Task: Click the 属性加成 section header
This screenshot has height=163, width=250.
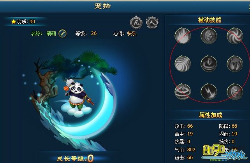Action: [210, 115]
